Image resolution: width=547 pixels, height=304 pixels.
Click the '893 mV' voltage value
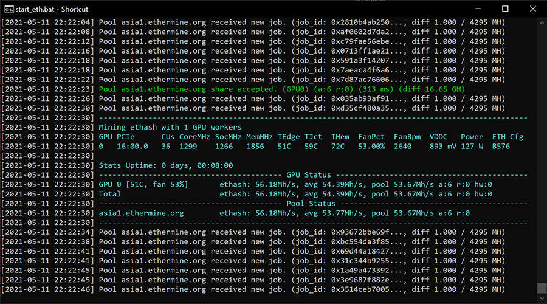[442, 147]
